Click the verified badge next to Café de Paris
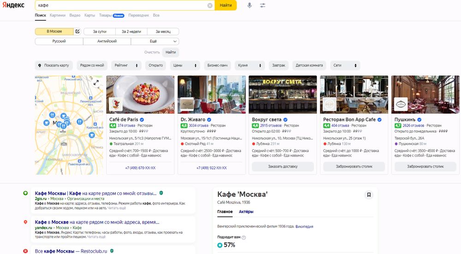Image resolution: width=461 pixels, height=254 pixels. pyautogui.click(x=142, y=120)
